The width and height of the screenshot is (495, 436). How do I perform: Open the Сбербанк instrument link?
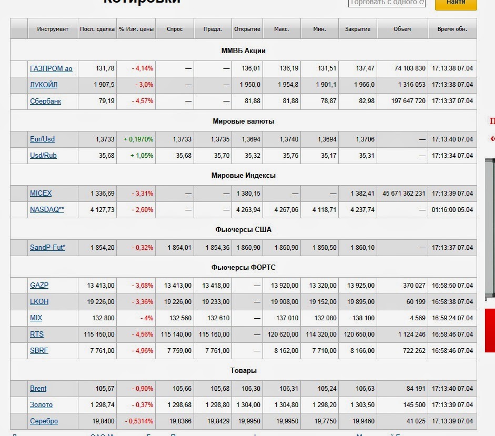coord(45,102)
